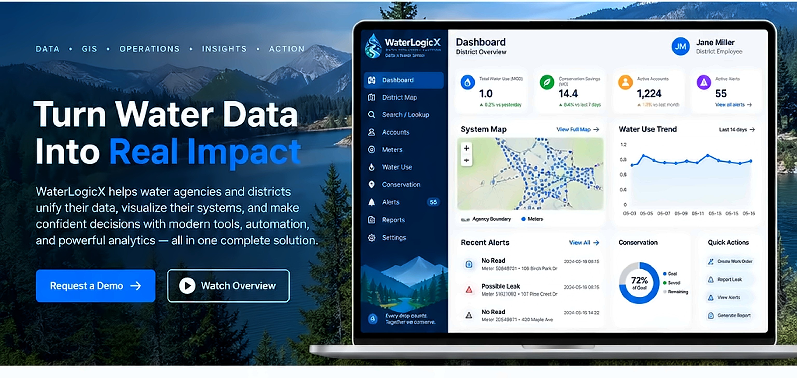Viewport: 797px width, 378px height.
Task: Click the Jane Miller user name
Action: [x=715, y=42]
